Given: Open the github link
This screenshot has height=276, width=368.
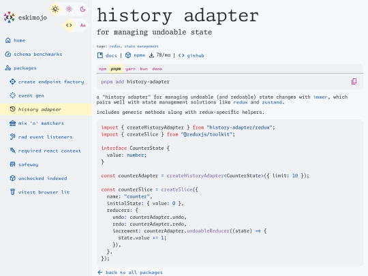Looking at the screenshot, I should coord(196,56).
